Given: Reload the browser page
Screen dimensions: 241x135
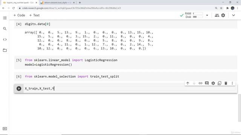Looking at the screenshot, I should click(x=14, y=8).
